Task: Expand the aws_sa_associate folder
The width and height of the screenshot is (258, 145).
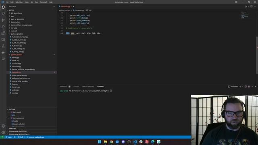Action: pyautogui.click(x=17, y=19)
